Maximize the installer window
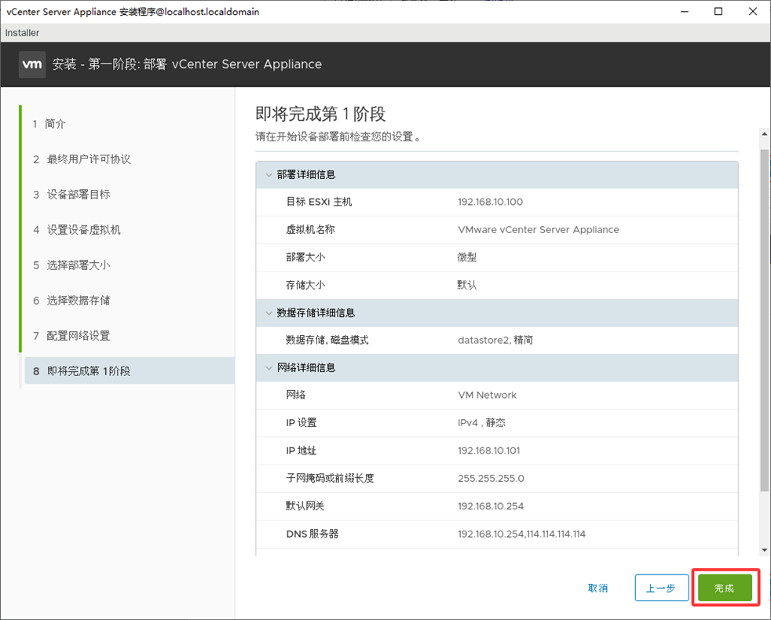771x620 pixels. click(x=718, y=12)
